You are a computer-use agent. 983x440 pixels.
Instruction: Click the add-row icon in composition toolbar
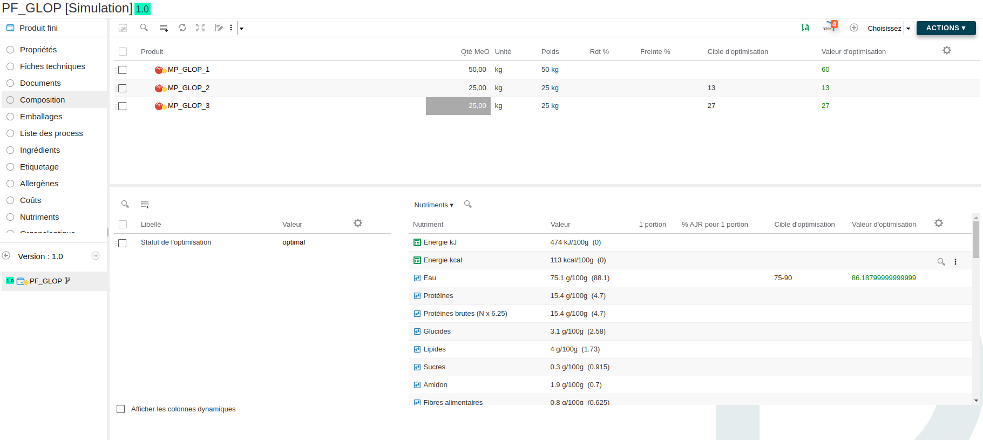tap(164, 28)
